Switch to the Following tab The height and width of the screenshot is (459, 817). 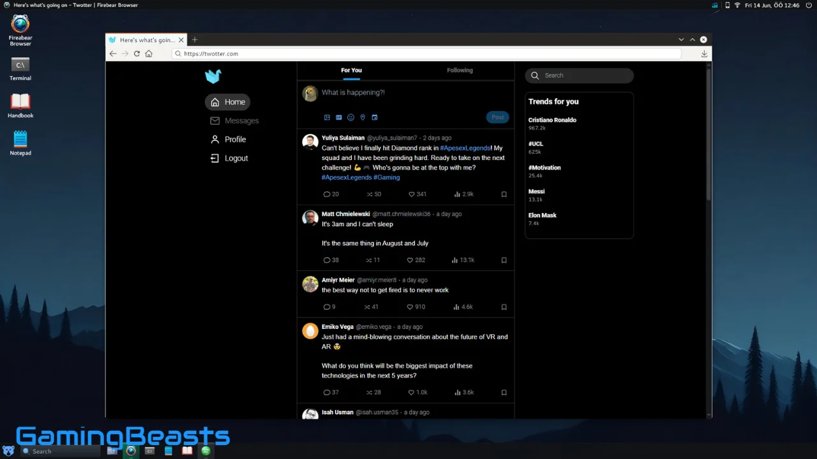[x=460, y=70]
